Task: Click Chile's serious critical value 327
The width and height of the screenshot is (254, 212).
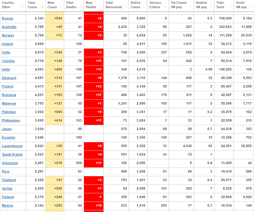Action: (164, 52)
